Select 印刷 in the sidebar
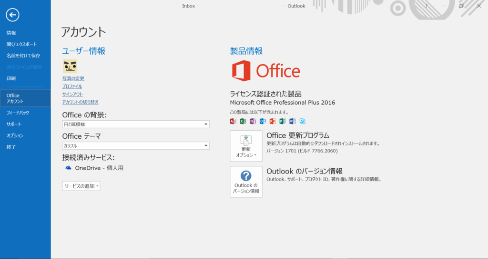Viewport: 488px width, 259px height. point(25,78)
